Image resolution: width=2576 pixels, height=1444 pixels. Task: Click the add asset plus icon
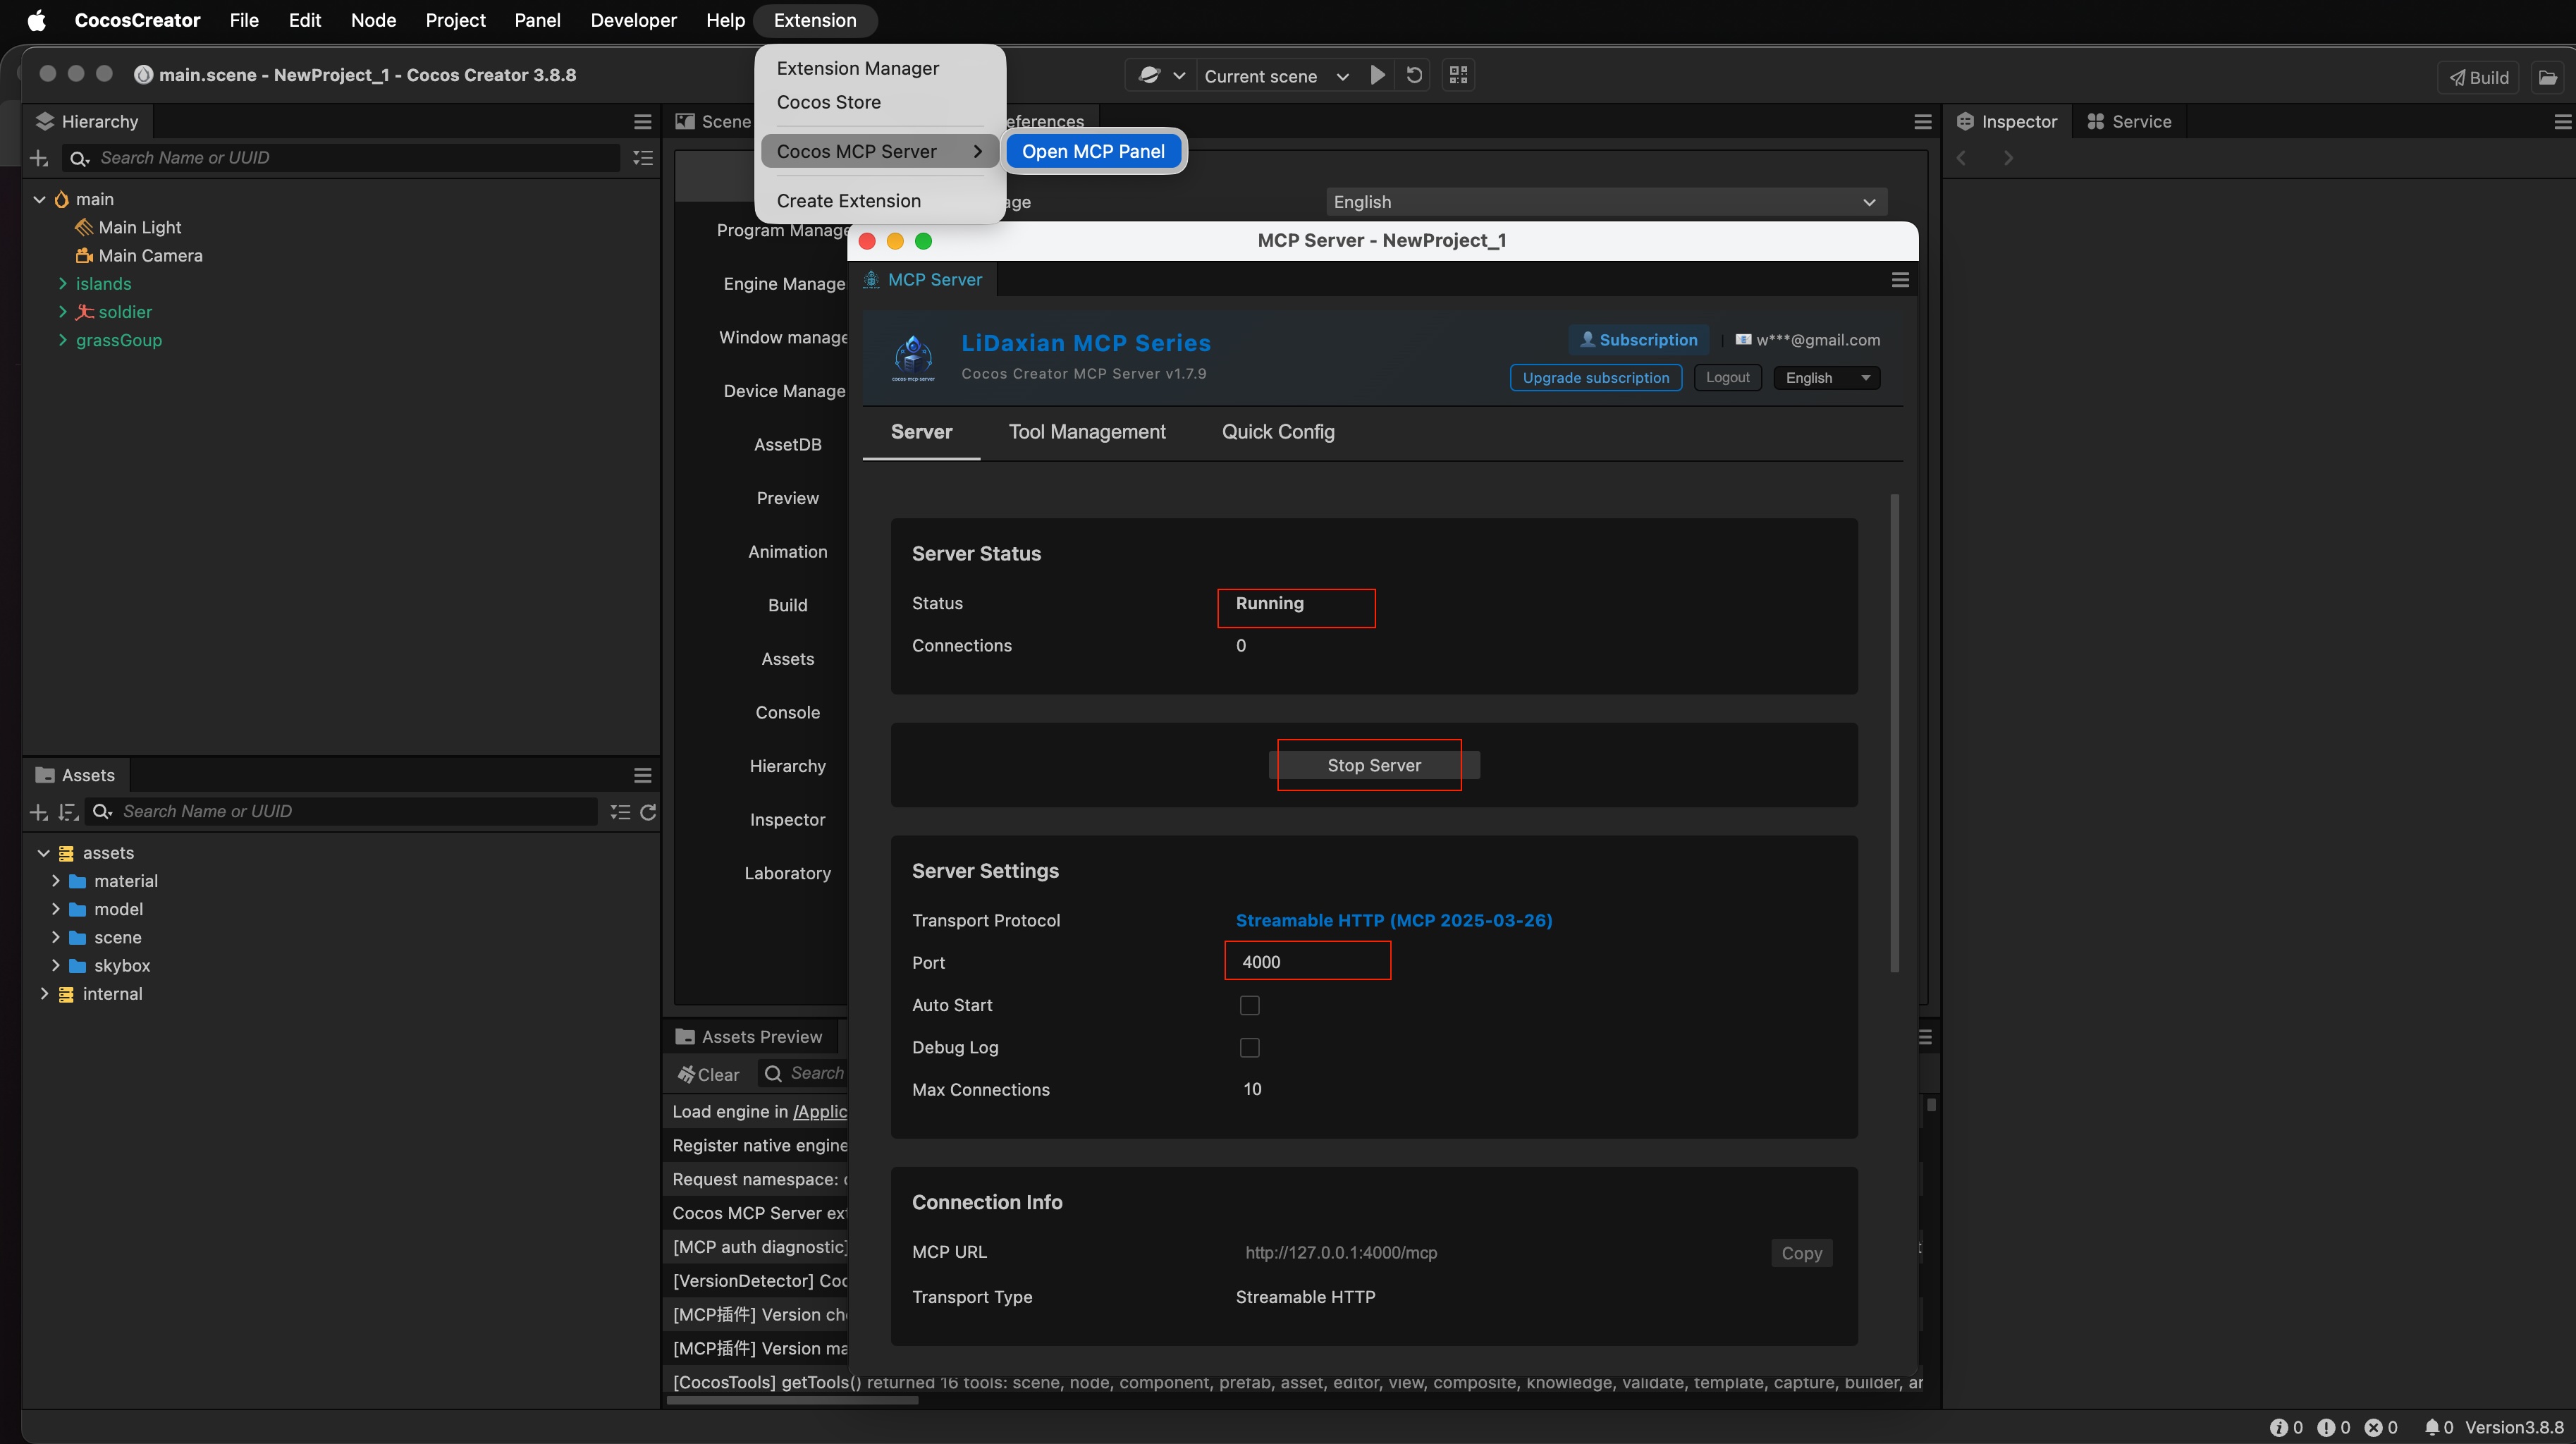pyautogui.click(x=39, y=812)
